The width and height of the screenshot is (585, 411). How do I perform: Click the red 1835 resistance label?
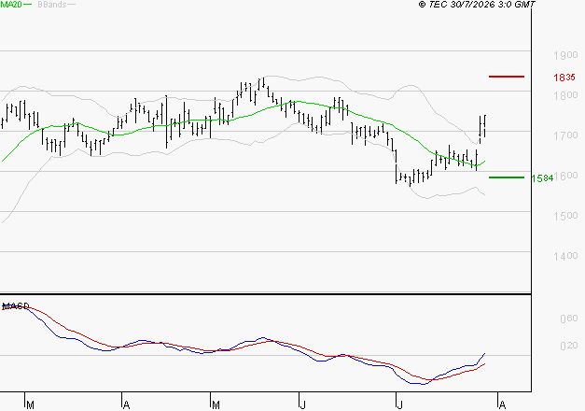pyautogui.click(x=564, y=78)
